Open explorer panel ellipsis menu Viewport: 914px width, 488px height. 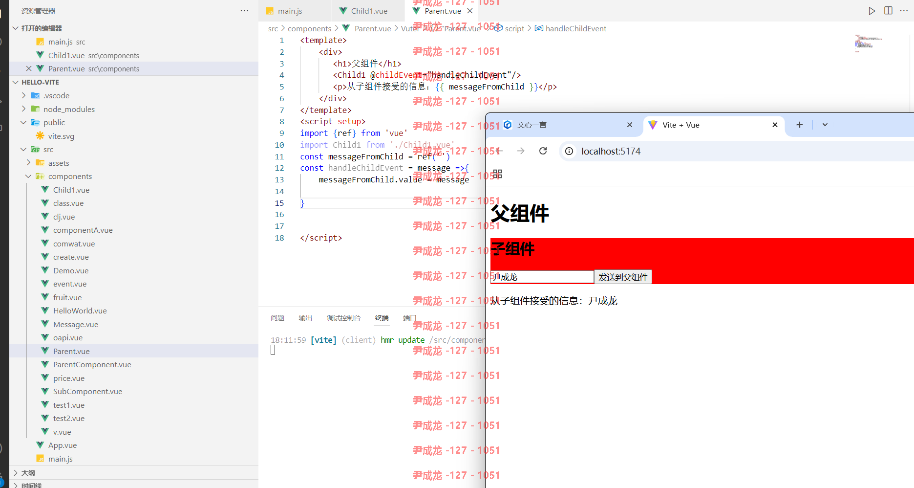244,11
